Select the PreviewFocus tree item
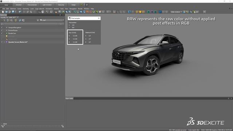This screenshot has width=233, height=131. [13, 30]
